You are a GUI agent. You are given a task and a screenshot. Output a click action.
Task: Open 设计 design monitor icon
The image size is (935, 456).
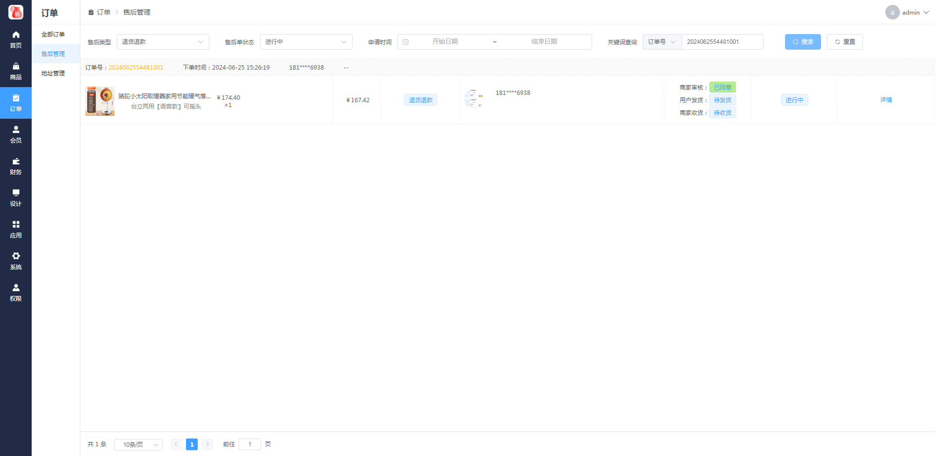tap(16, 193)
